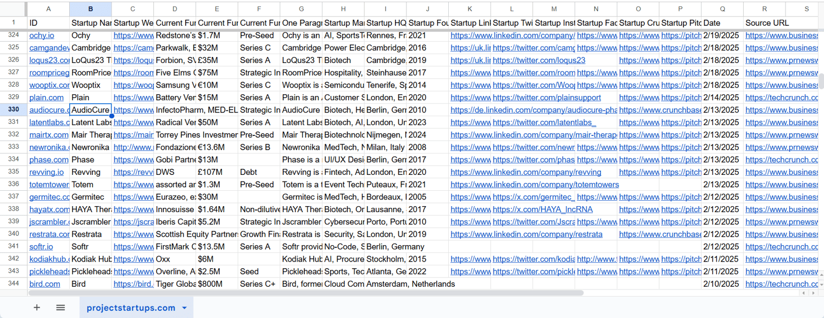
Task: Click the Add Sheet plus icon
Action: (37, 308)
